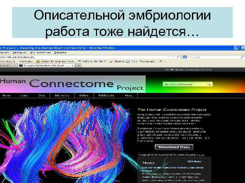The width and height of the screenshot is (245, 183).
Task: Click the magnifier icon in the Firefox search box
Action: tap(242, 57)
